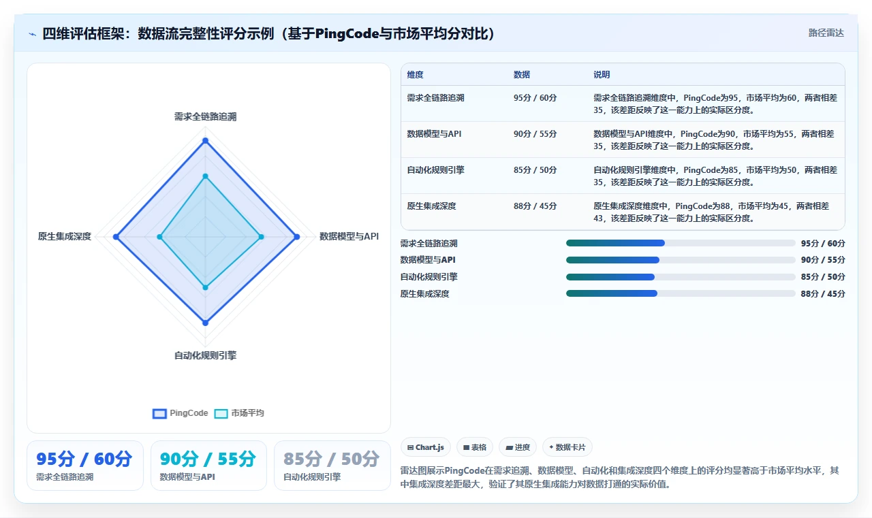Image resolution: width=872 pixels, height=518 pixels.
Task: Click the 原生集成深度 progress bar
Action: [681, 294]
